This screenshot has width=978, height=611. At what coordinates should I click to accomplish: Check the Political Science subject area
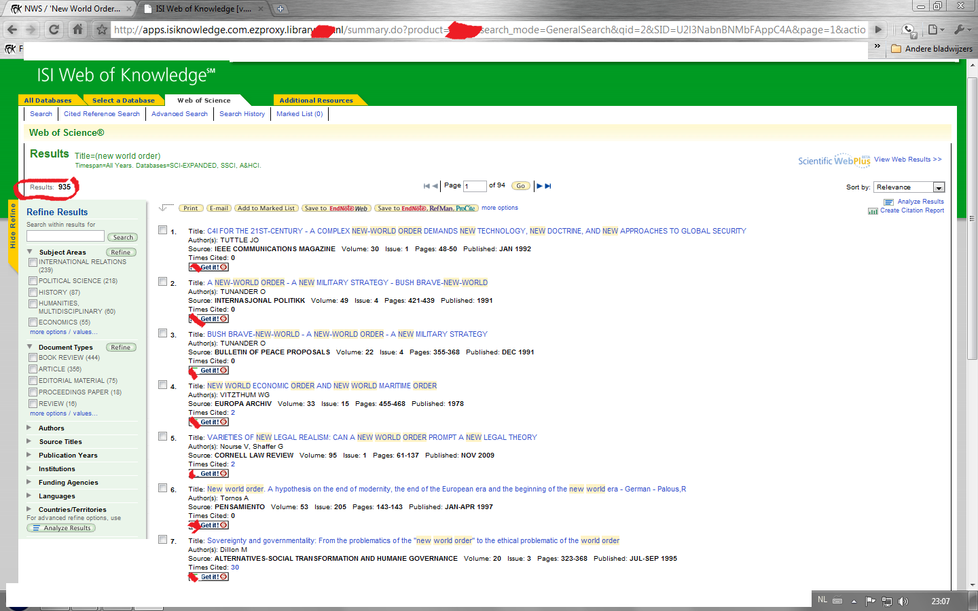tap(33, 281)
